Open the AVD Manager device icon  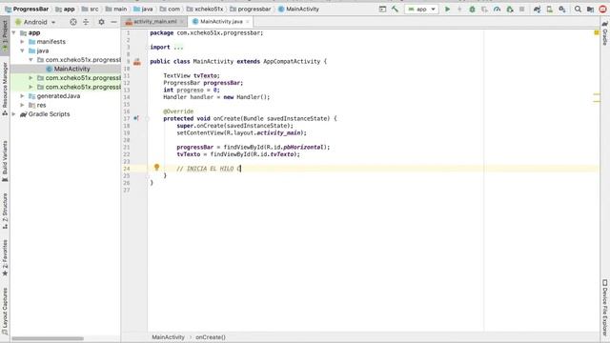coord(549,9)
